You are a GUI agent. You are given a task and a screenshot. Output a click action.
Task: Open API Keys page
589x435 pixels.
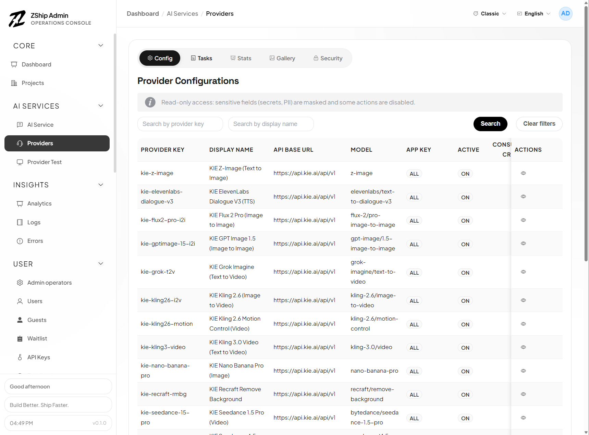pyautogui.click(x=38, y=357)
